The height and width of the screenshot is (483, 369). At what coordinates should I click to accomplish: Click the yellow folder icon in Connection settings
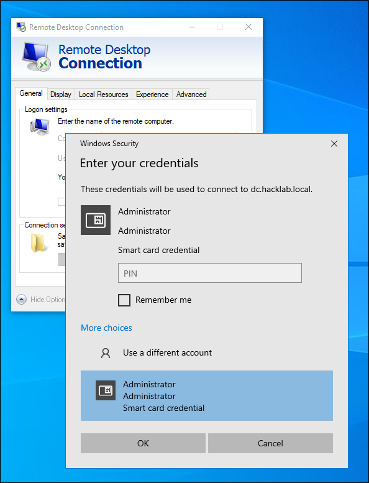click(39, 242)
